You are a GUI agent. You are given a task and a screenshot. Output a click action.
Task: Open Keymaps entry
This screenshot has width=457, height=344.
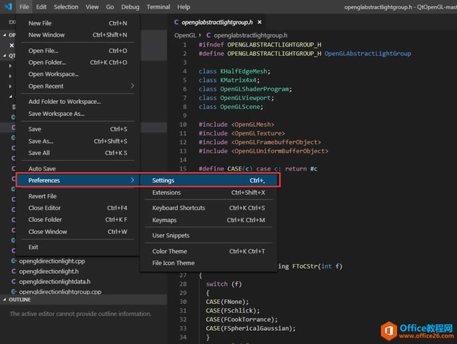click(x=208, y=220)
